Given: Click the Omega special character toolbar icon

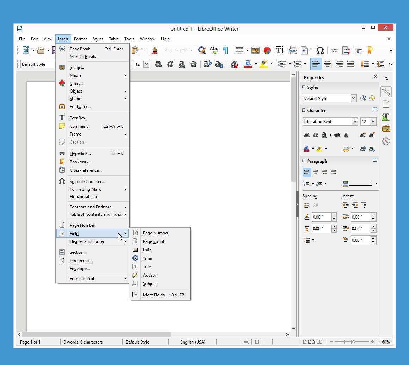Looking at the screenshot, I should click(320, 50).
